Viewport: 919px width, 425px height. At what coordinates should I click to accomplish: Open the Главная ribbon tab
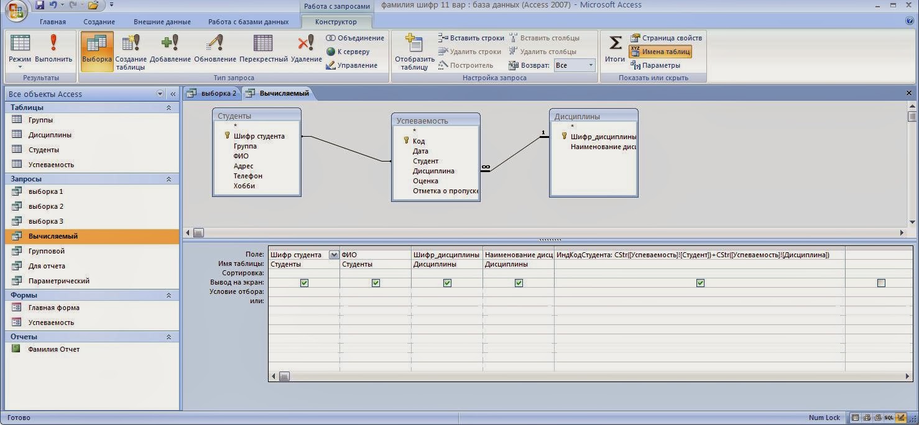(x=53, y=22)
